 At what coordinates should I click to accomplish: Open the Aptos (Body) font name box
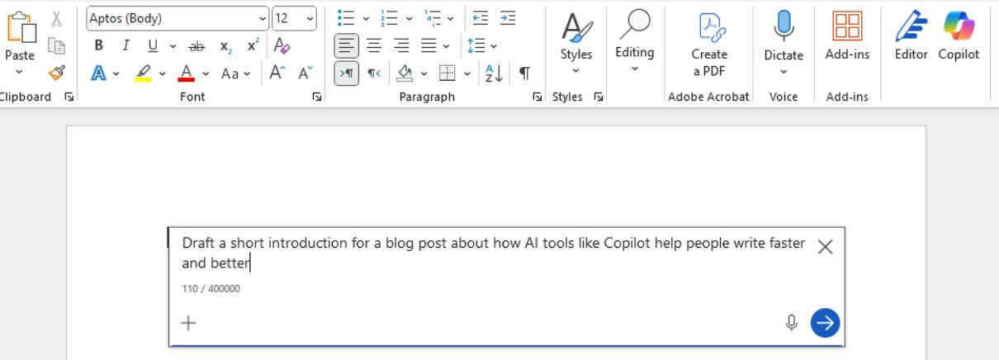[178, 18]
